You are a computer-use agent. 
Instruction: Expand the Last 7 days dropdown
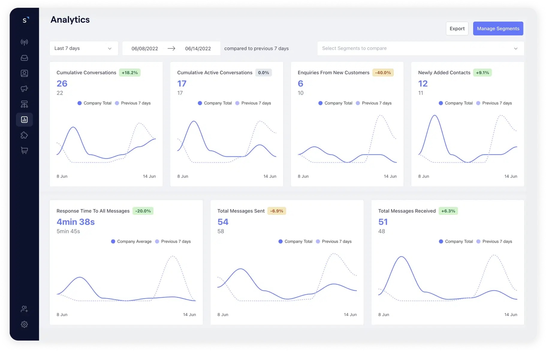tap(84, 48)
